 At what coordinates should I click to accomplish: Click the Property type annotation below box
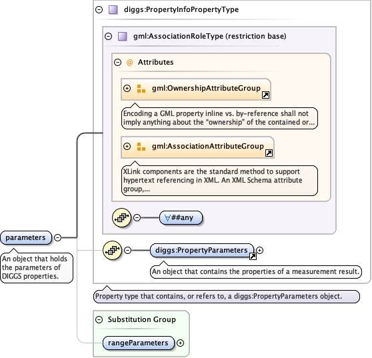pyautogui.click(x=227, y=296)
